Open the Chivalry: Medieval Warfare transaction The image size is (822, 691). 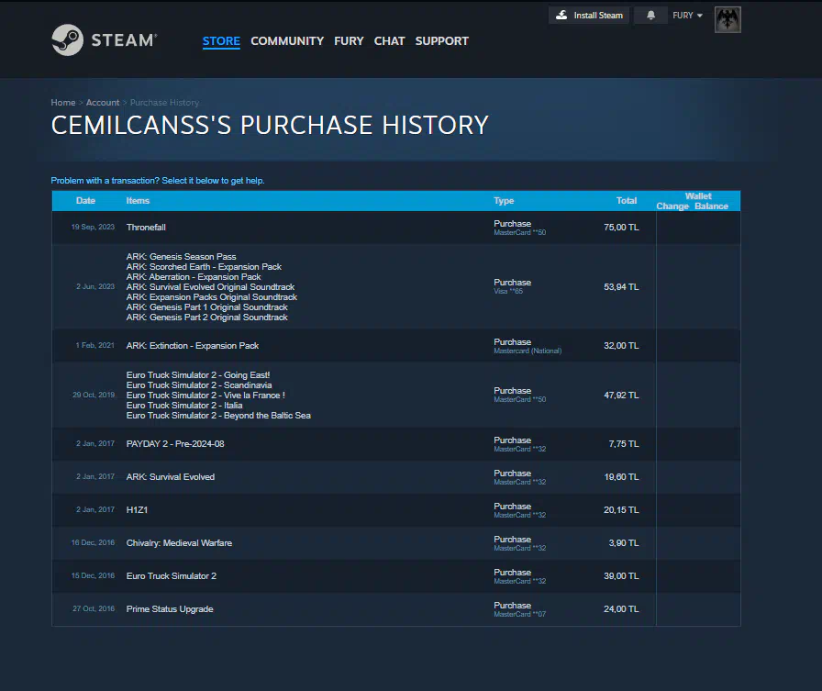click(395, 543)
